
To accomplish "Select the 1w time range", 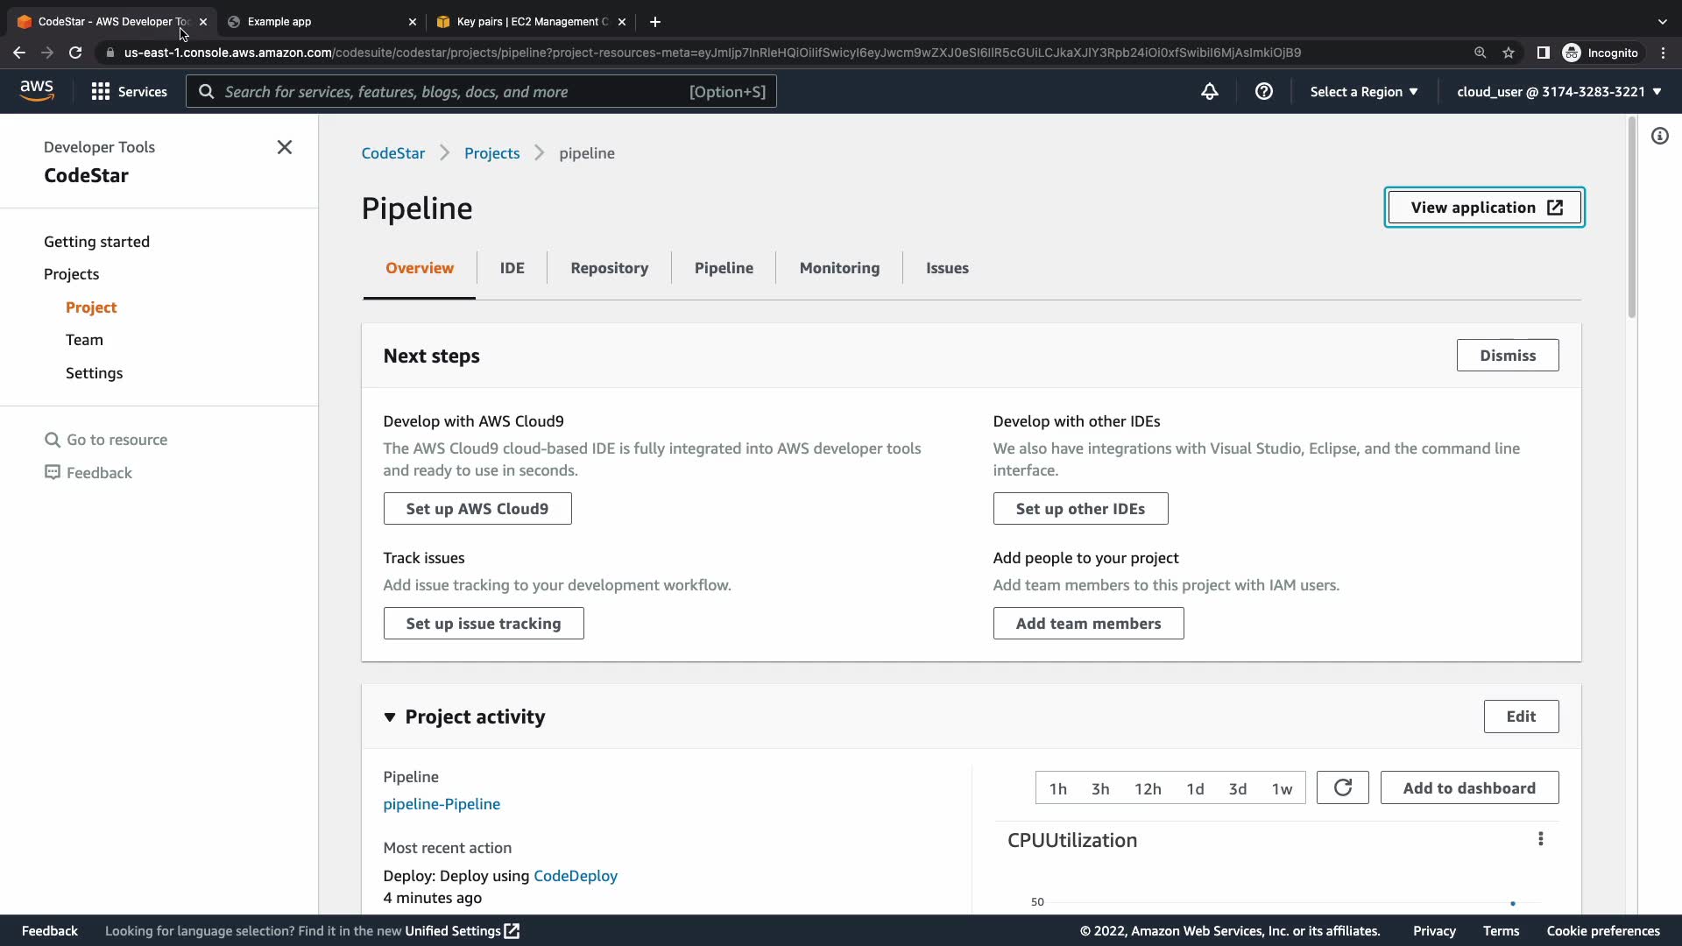I will (1282, 788).
